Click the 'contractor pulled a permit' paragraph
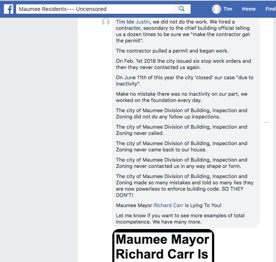Screen dimensions: 276x262 172,51
